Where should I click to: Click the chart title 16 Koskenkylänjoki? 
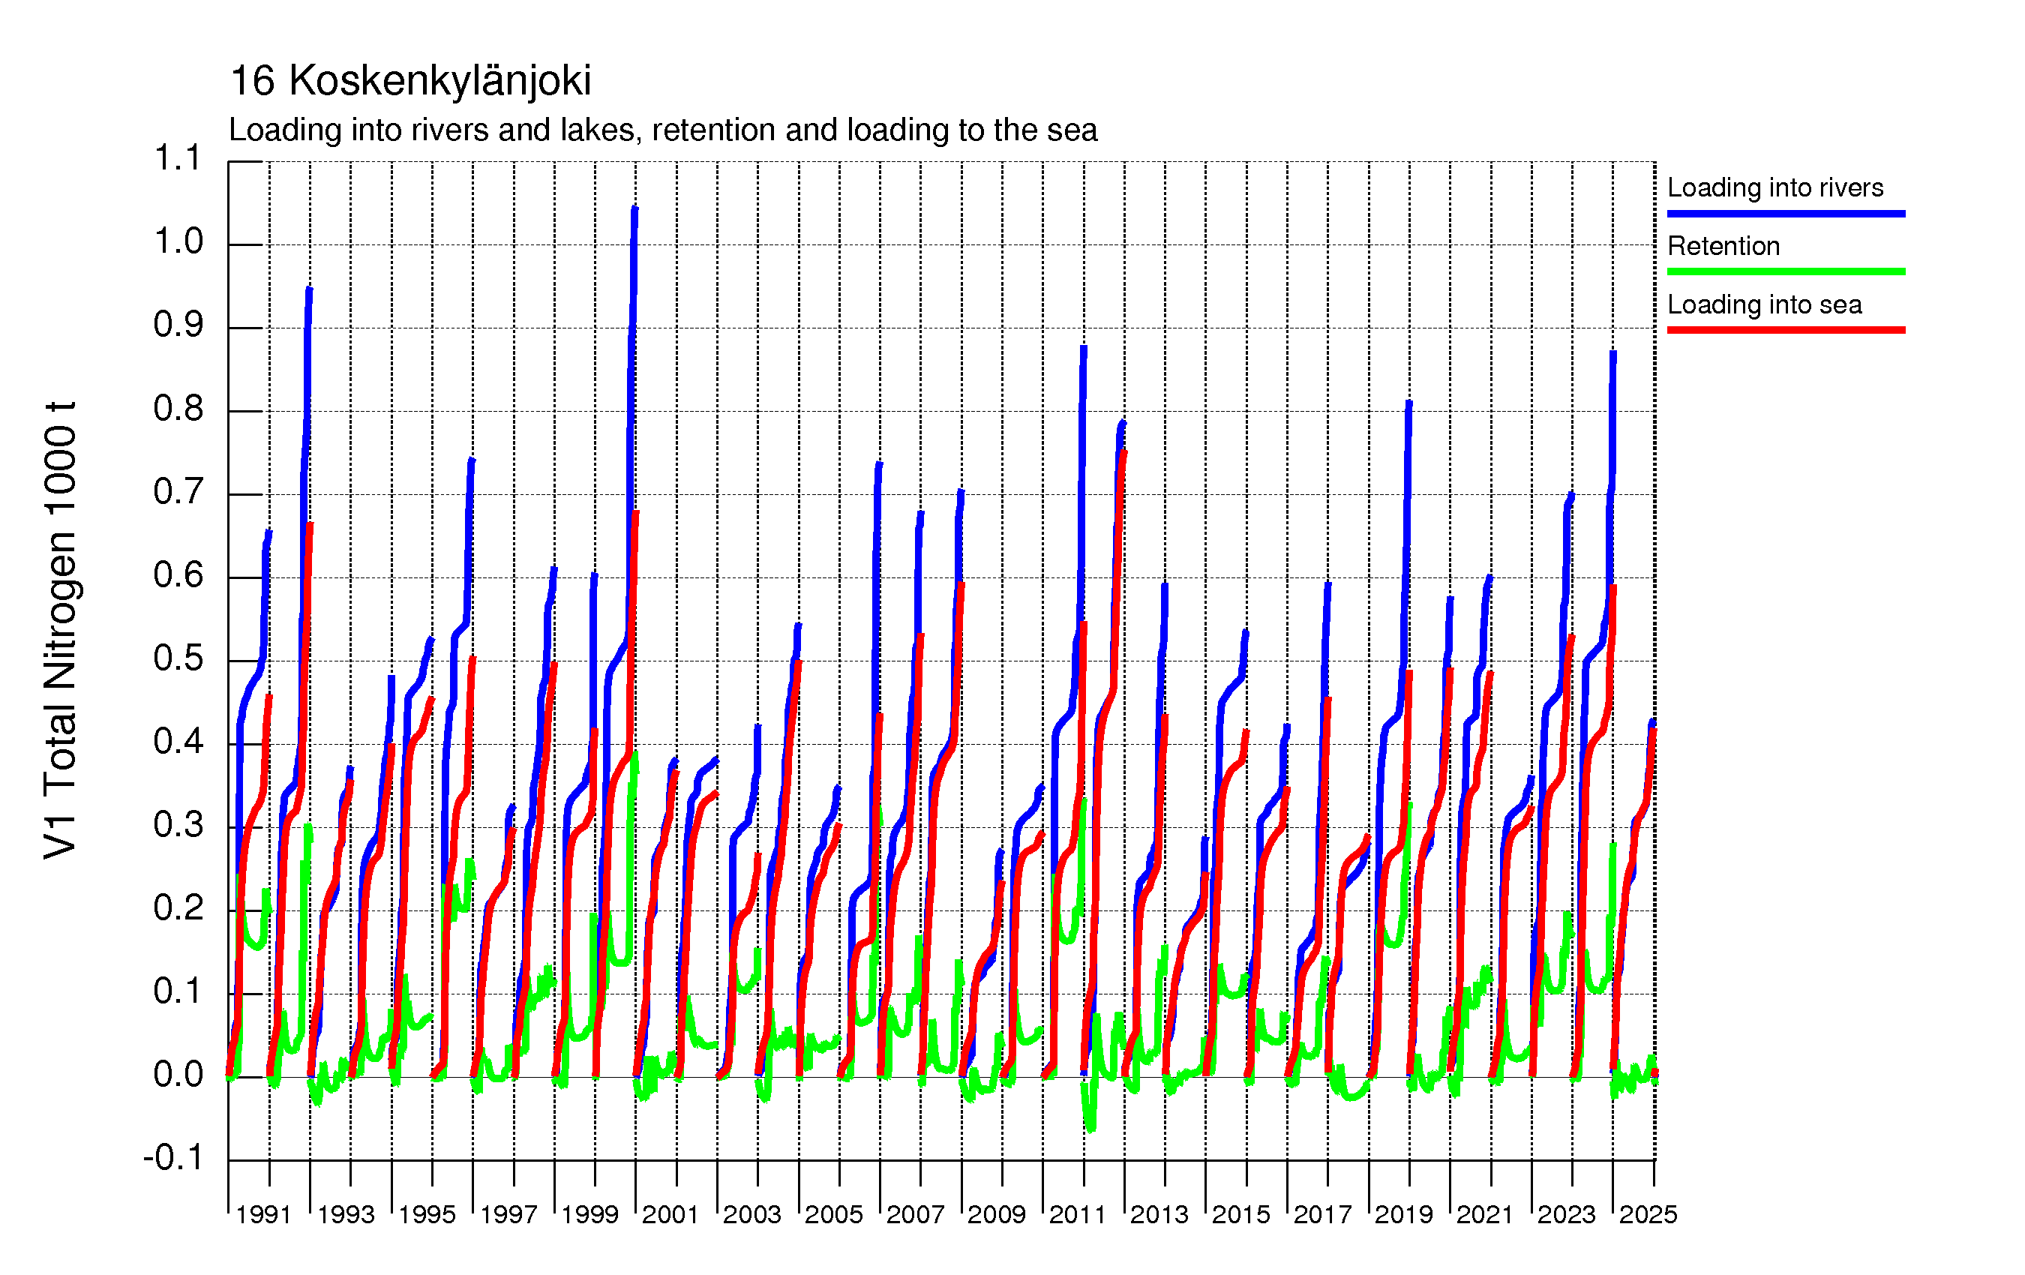pos(409,81)
